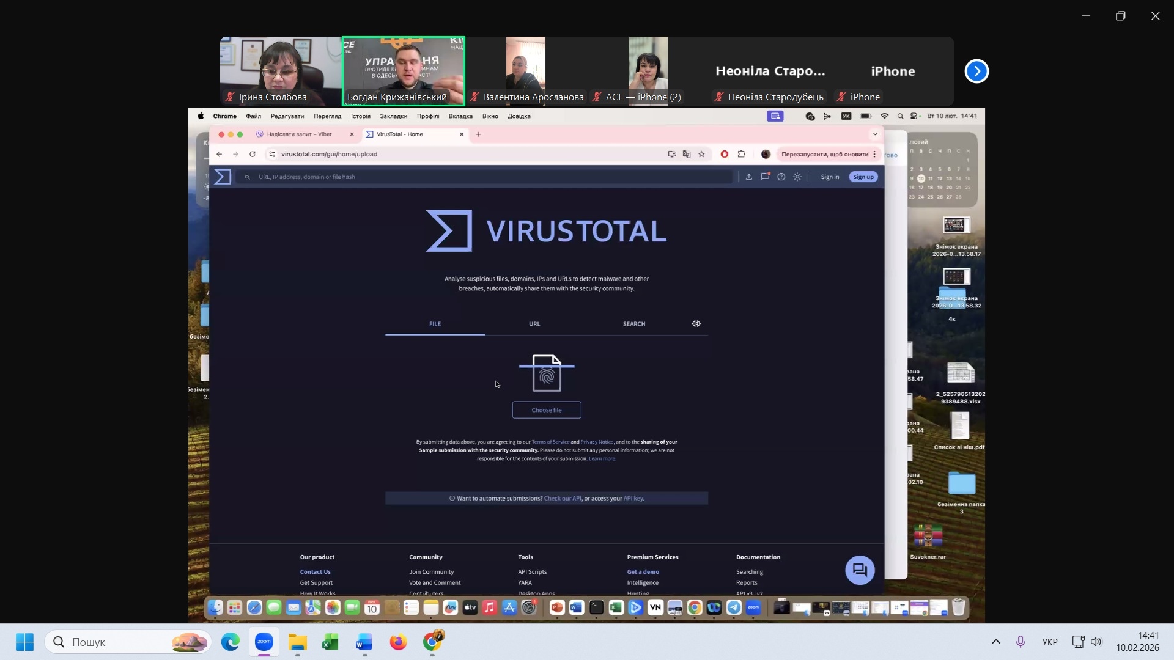Switch to the URL tab

coord(534,324)
